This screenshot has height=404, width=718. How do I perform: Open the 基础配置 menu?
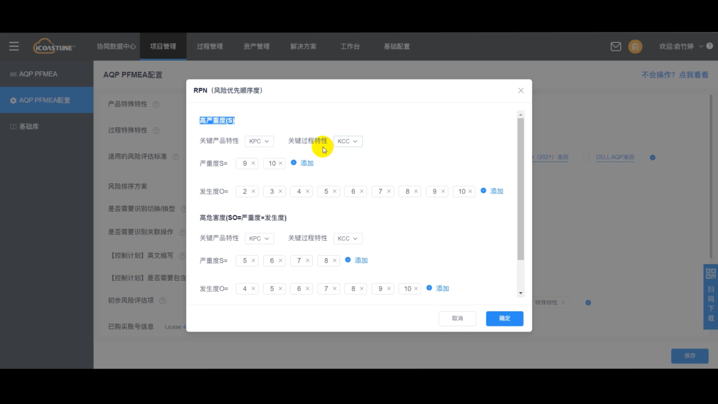pyautogui.click(x=397, y=46)
